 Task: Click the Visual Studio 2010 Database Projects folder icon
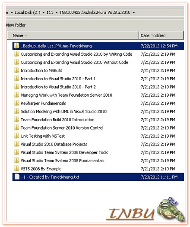[17, 144]
